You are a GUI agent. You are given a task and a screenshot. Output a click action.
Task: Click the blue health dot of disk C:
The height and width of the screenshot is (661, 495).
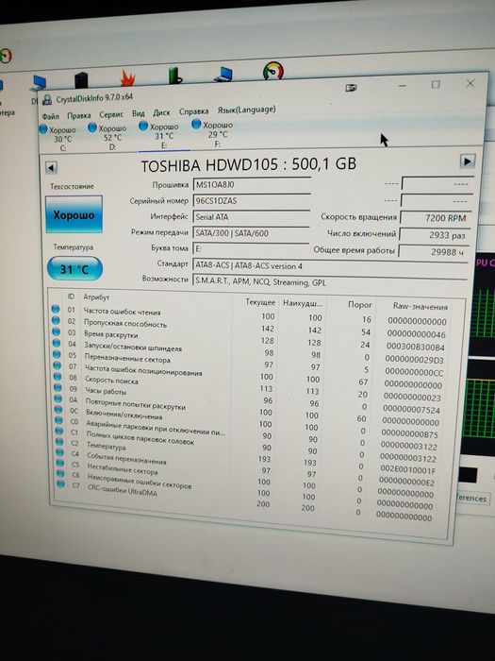click(43, 129)
